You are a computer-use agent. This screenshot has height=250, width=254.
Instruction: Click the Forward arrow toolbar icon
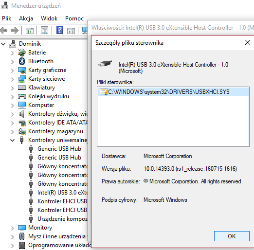point(15,30)
